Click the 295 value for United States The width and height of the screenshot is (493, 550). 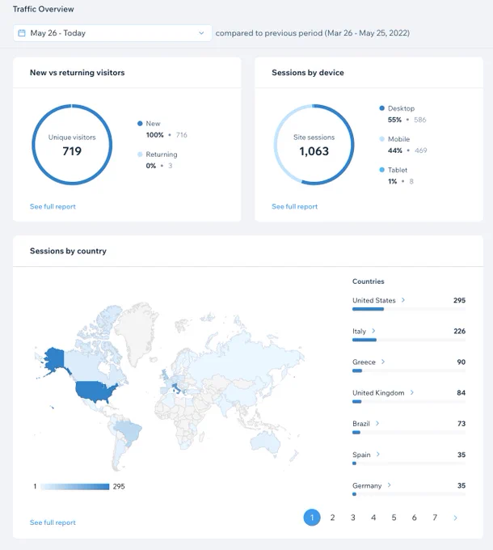pyautogui.click(x=459, y=300)
